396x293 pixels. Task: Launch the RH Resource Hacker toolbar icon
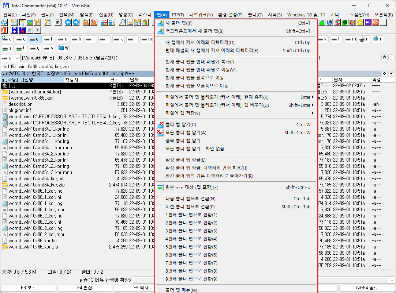pyautogui.click(x=352, y=22)
